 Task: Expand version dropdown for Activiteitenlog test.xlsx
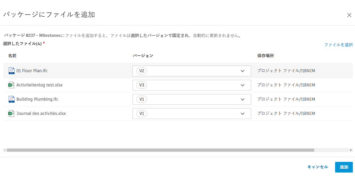pyautogui.click(x=192, y=85)
